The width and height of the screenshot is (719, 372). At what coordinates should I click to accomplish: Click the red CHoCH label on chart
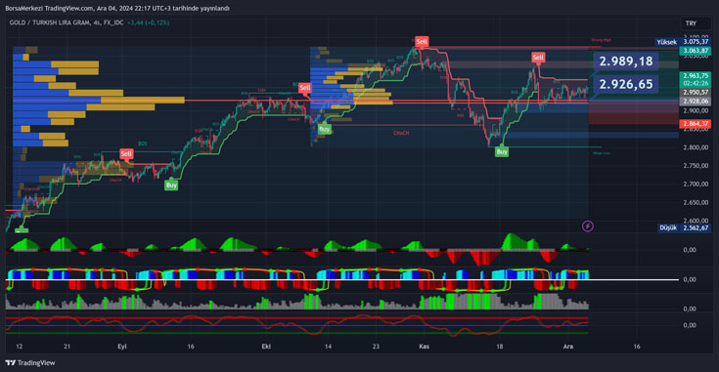tap(401, 133)
